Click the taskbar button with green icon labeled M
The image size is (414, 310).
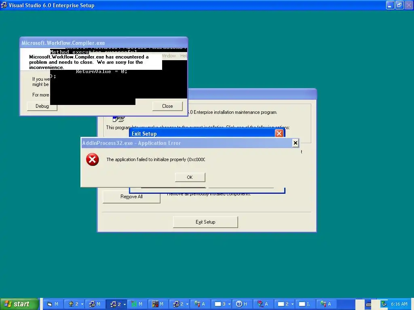pos(137,304)
